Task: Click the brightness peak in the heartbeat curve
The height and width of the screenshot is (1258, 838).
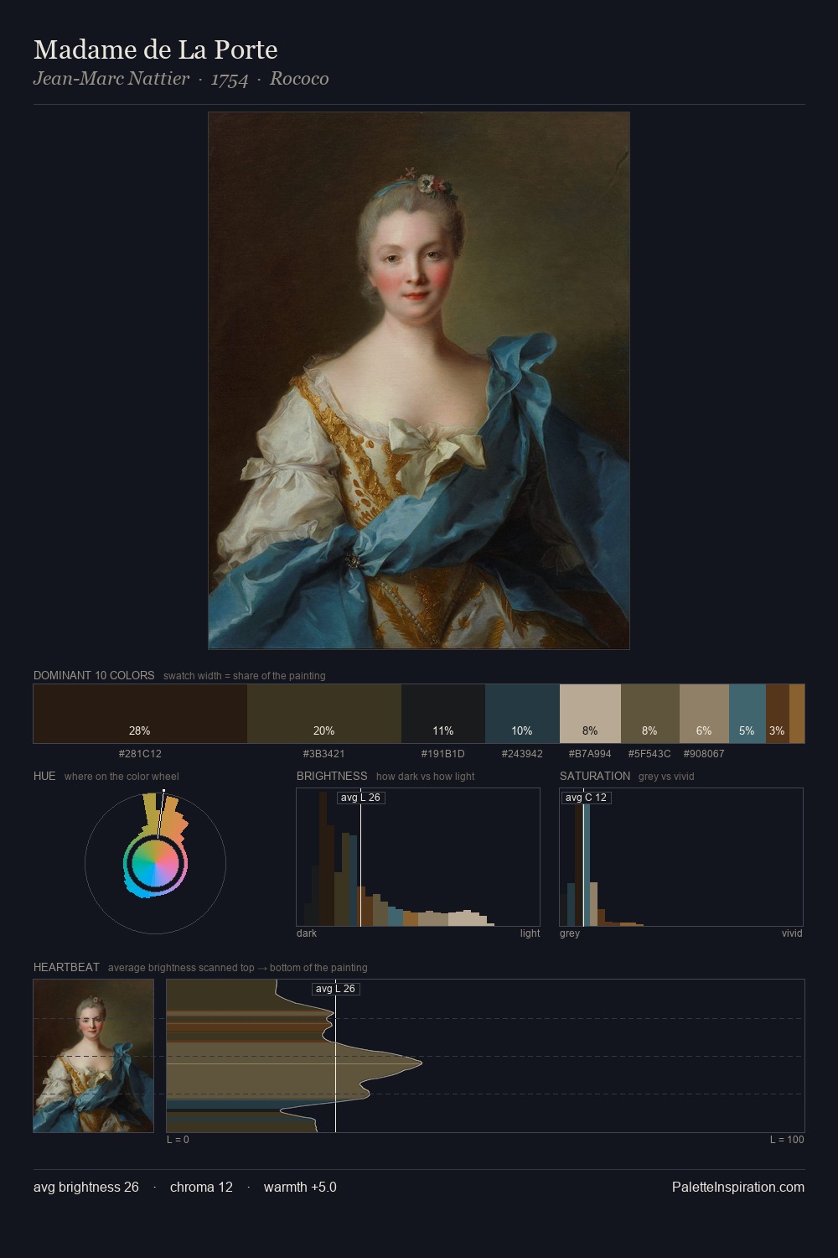Action: (421, 1063)
